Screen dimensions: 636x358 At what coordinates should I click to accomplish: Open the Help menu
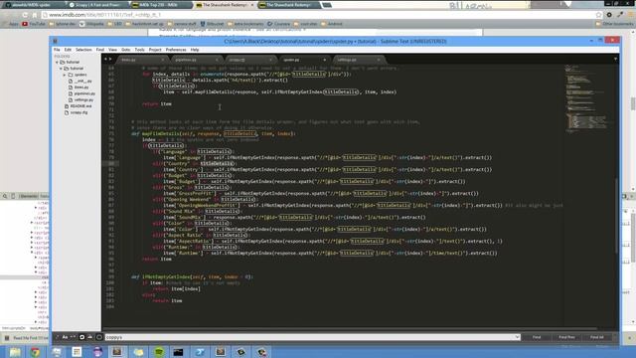195,50
